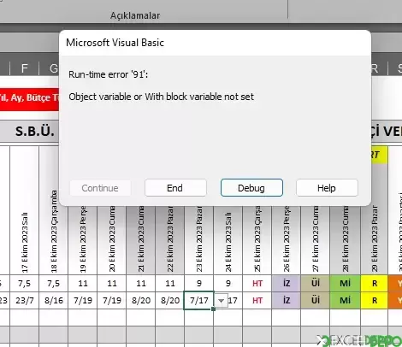Open the dropdown arrow beside the 7/17 cell
Screen dimensions: 402x347
click(x=221, y=300)
